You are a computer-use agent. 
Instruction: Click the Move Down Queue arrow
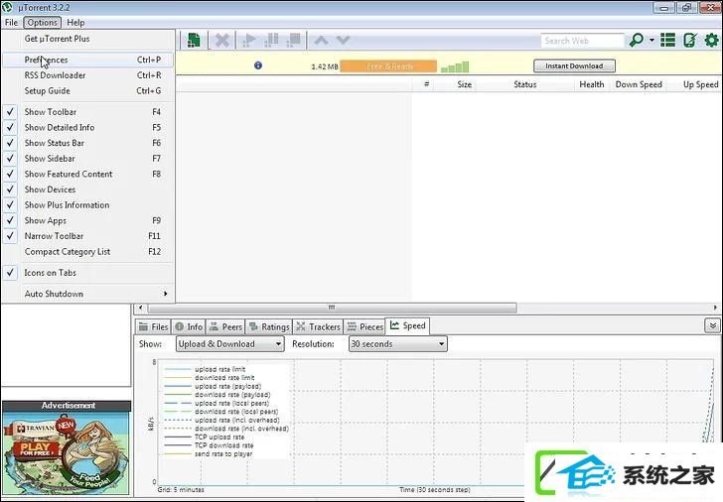pyautogui.click(x=343, y=41)
